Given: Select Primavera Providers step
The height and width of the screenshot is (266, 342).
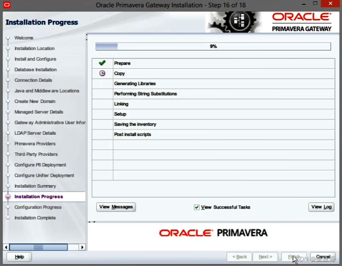Looking at the screenshot, I should (35, 144).
